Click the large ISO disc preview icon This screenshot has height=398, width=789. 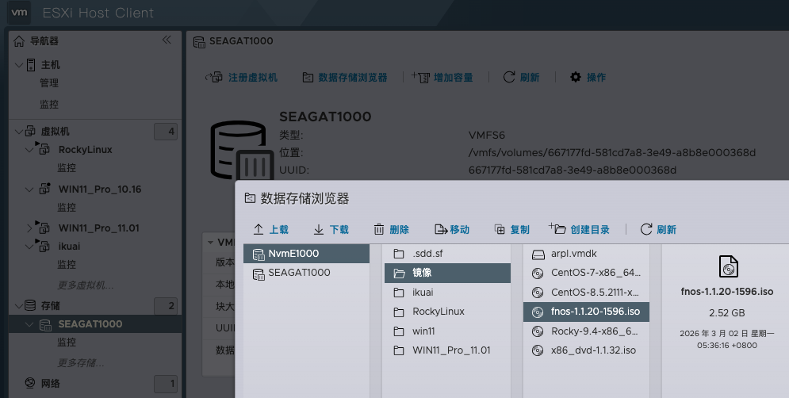point(728,266)
